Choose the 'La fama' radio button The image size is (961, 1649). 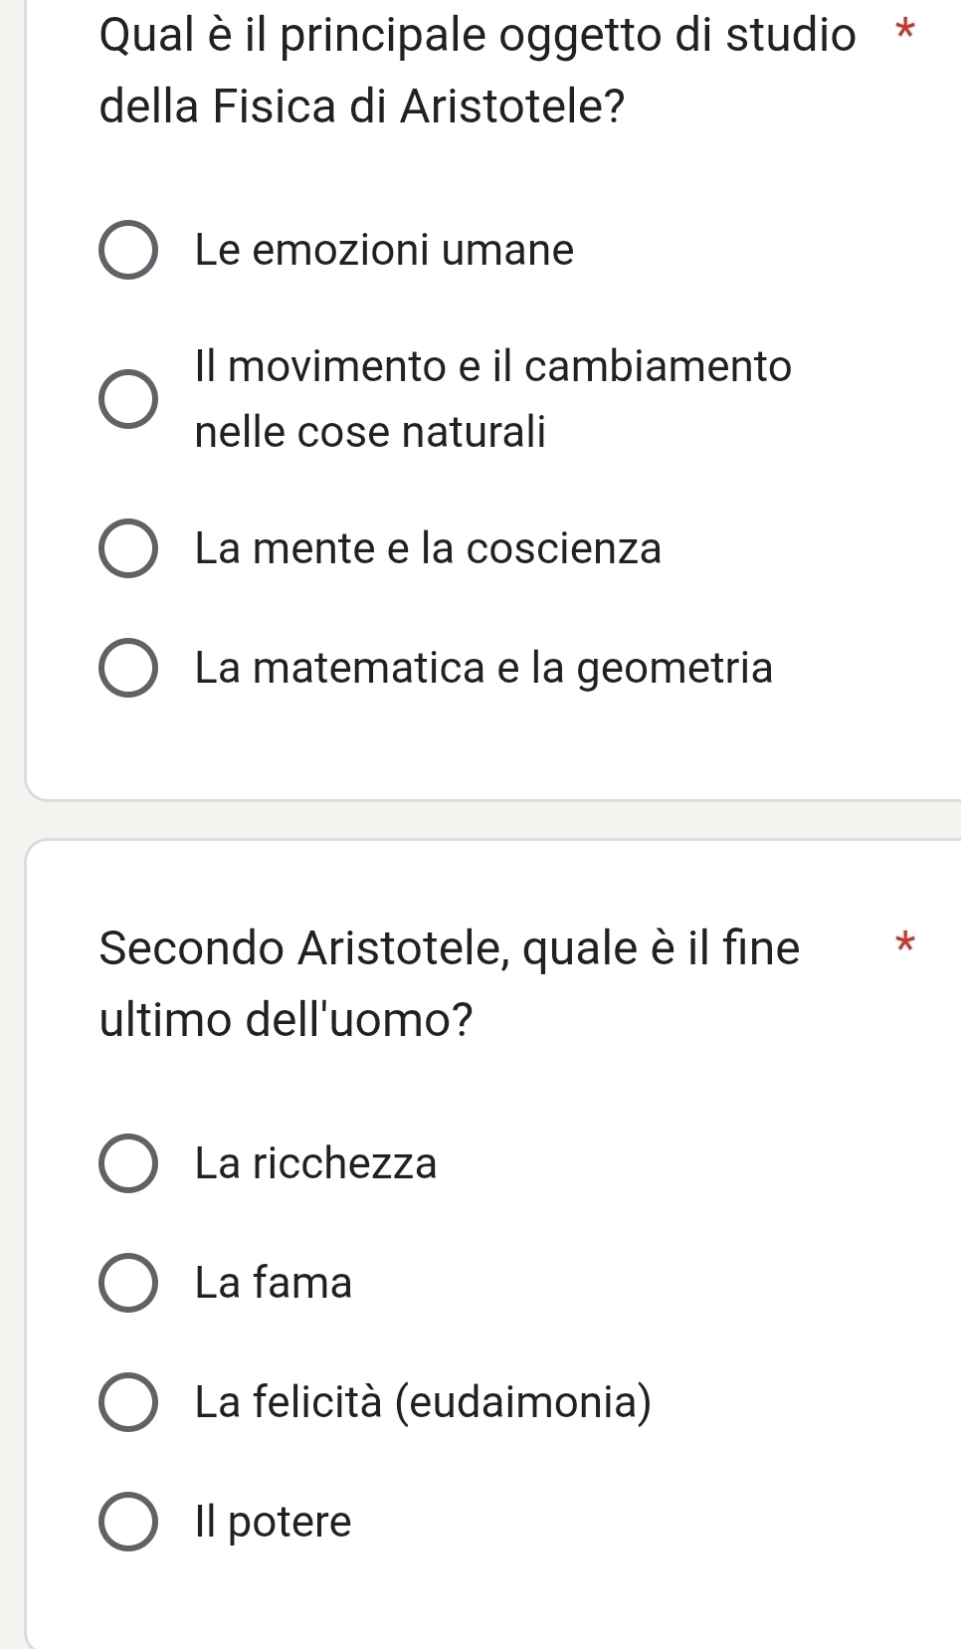coord(128,1283)
